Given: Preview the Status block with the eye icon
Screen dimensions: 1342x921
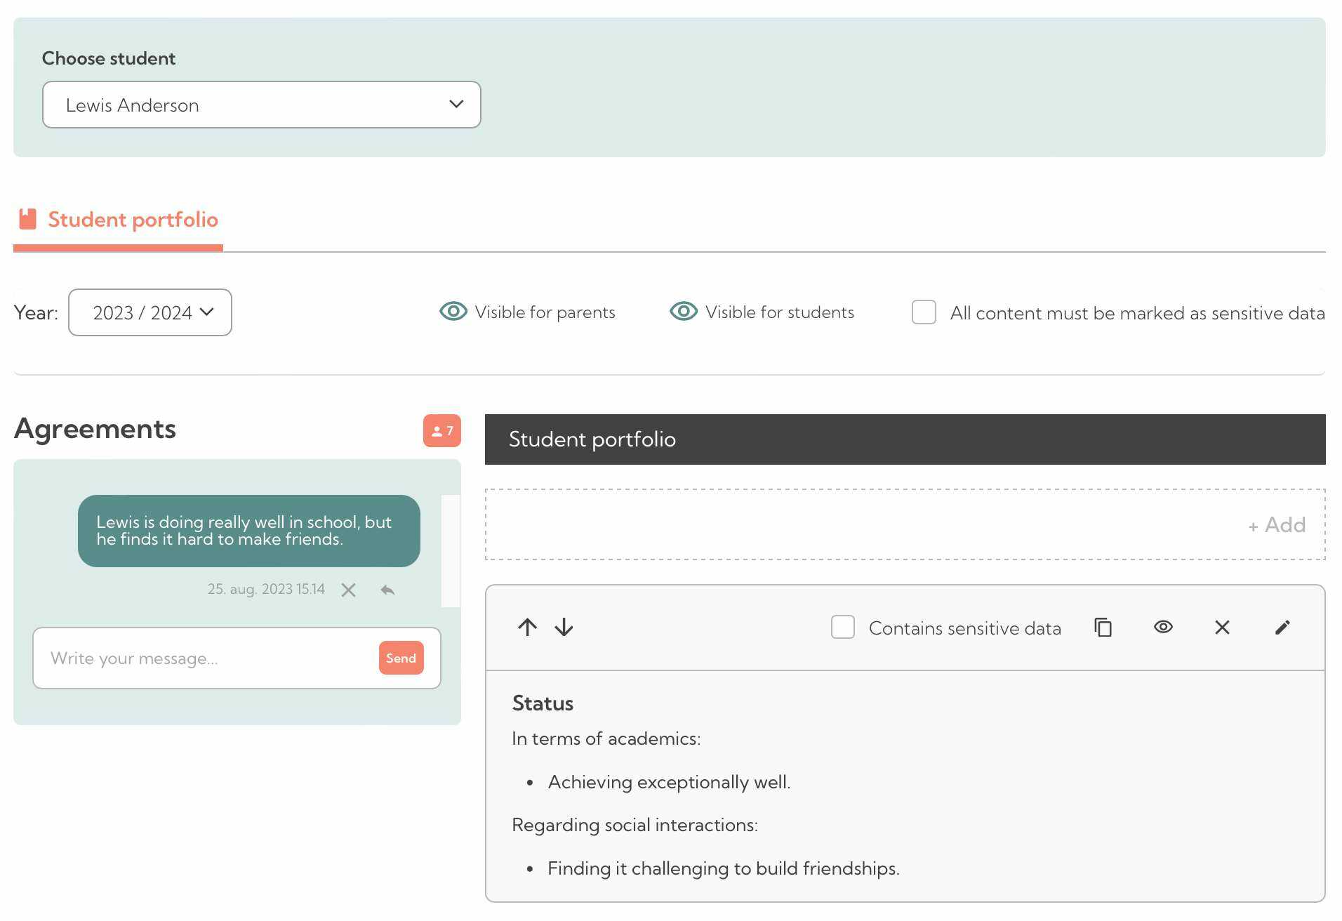Looking at the screenshot, I should pyautogui.click(x=1163, y=627).
